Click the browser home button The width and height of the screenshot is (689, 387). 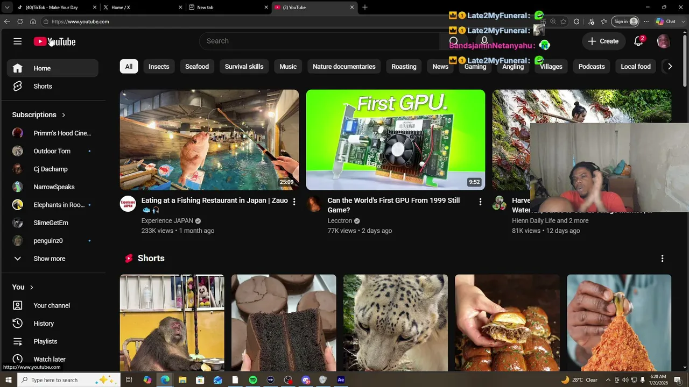point(33,21)
